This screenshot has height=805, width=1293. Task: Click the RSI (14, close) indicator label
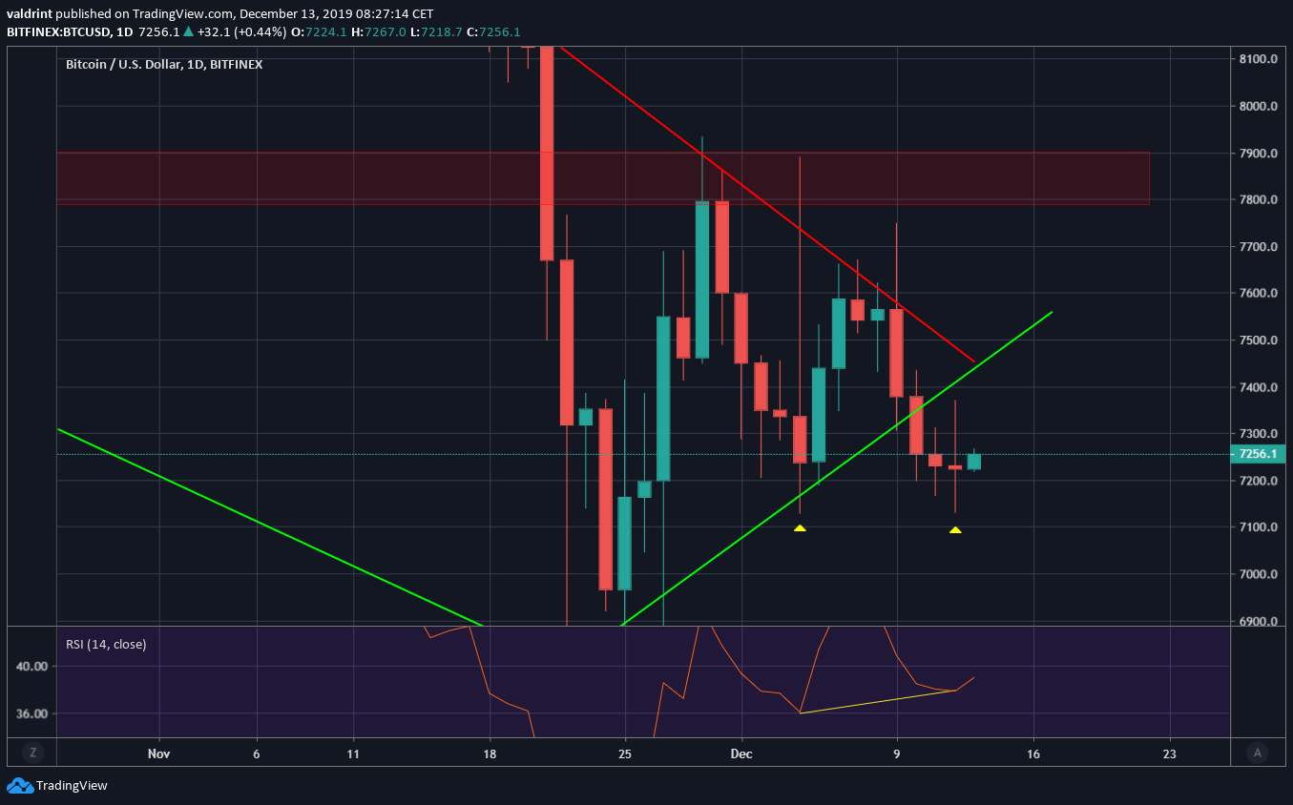coord(105,644)
